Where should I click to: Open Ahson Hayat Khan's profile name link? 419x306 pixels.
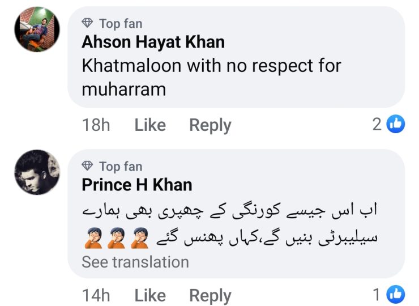153,42
